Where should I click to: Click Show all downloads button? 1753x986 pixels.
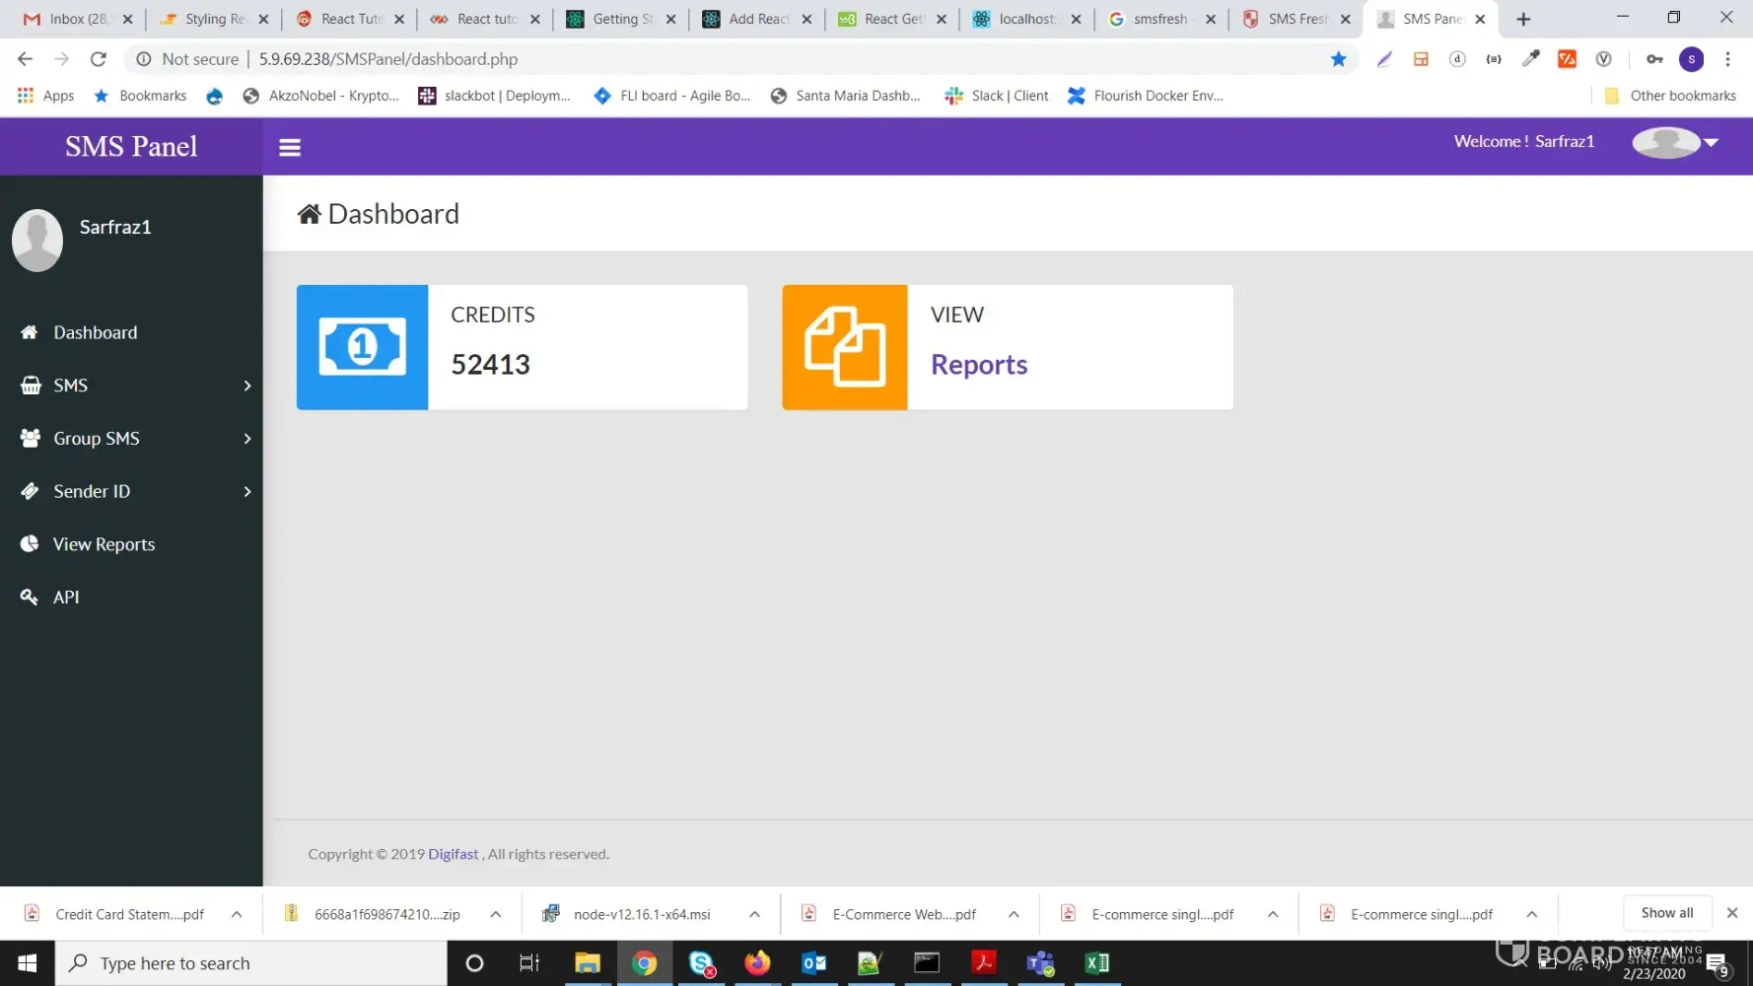(1666, 913)
